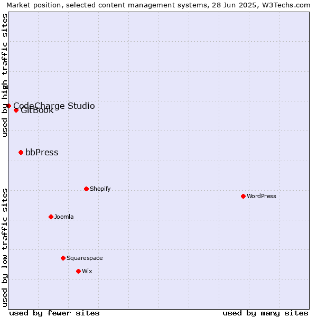
Task: Select the Squarespace red data point
Action: tap(63, 258)
